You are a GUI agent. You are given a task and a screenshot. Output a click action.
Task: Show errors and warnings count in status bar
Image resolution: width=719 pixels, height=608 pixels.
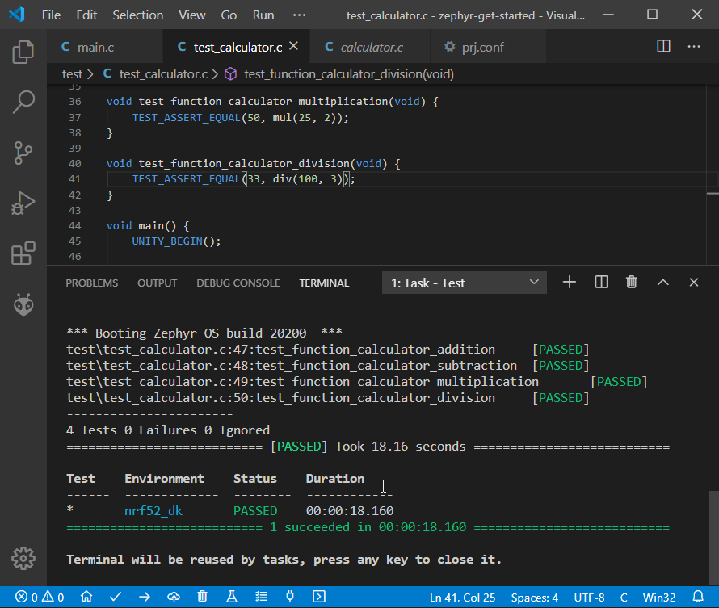tap(40, 597)
